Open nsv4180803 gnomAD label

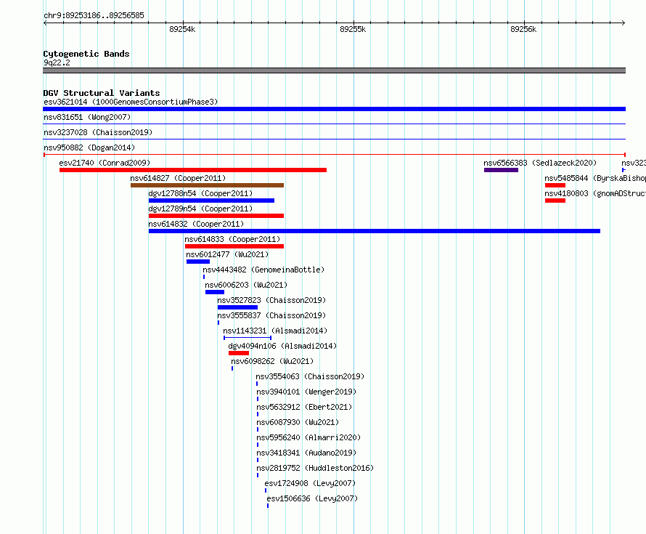[x=595, y=193]
